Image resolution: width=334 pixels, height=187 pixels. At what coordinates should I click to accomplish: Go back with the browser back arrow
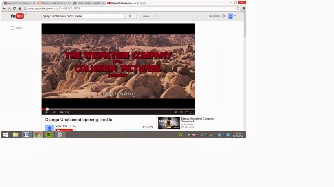[x=4, y=9]
